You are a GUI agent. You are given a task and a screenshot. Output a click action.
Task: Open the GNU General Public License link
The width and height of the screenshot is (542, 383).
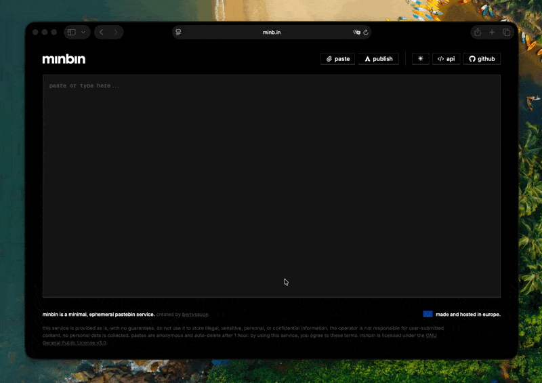click(75, 342)
